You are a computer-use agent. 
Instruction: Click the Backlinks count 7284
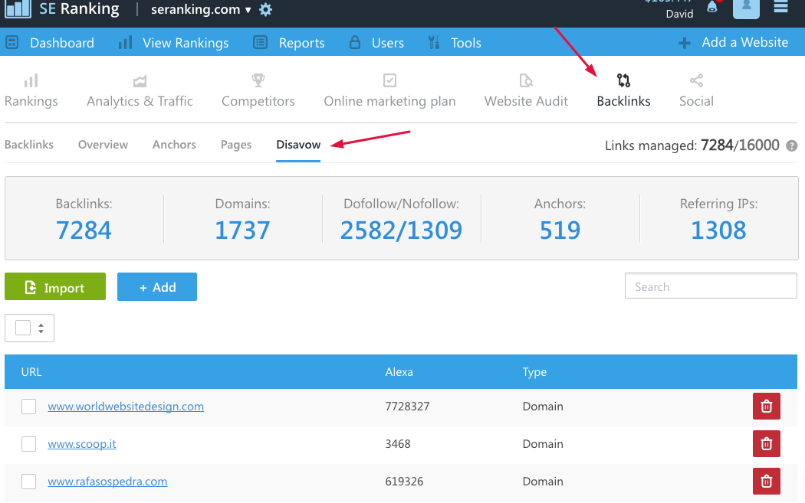[x=84, y=230]
